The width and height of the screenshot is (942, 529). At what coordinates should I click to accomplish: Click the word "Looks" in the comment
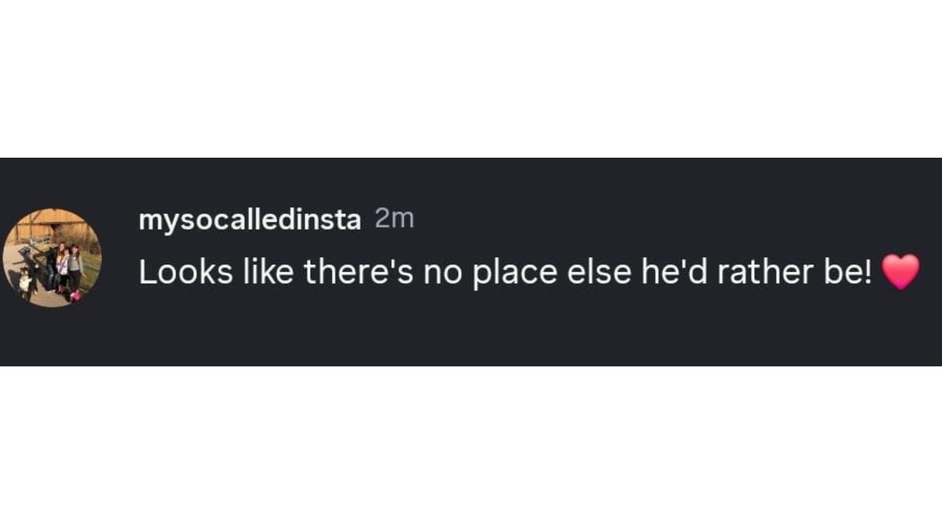click(185, 272)
